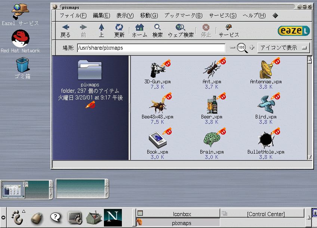
Task: Hide panel with left edge arrow
Action: (x=3, y=218)
